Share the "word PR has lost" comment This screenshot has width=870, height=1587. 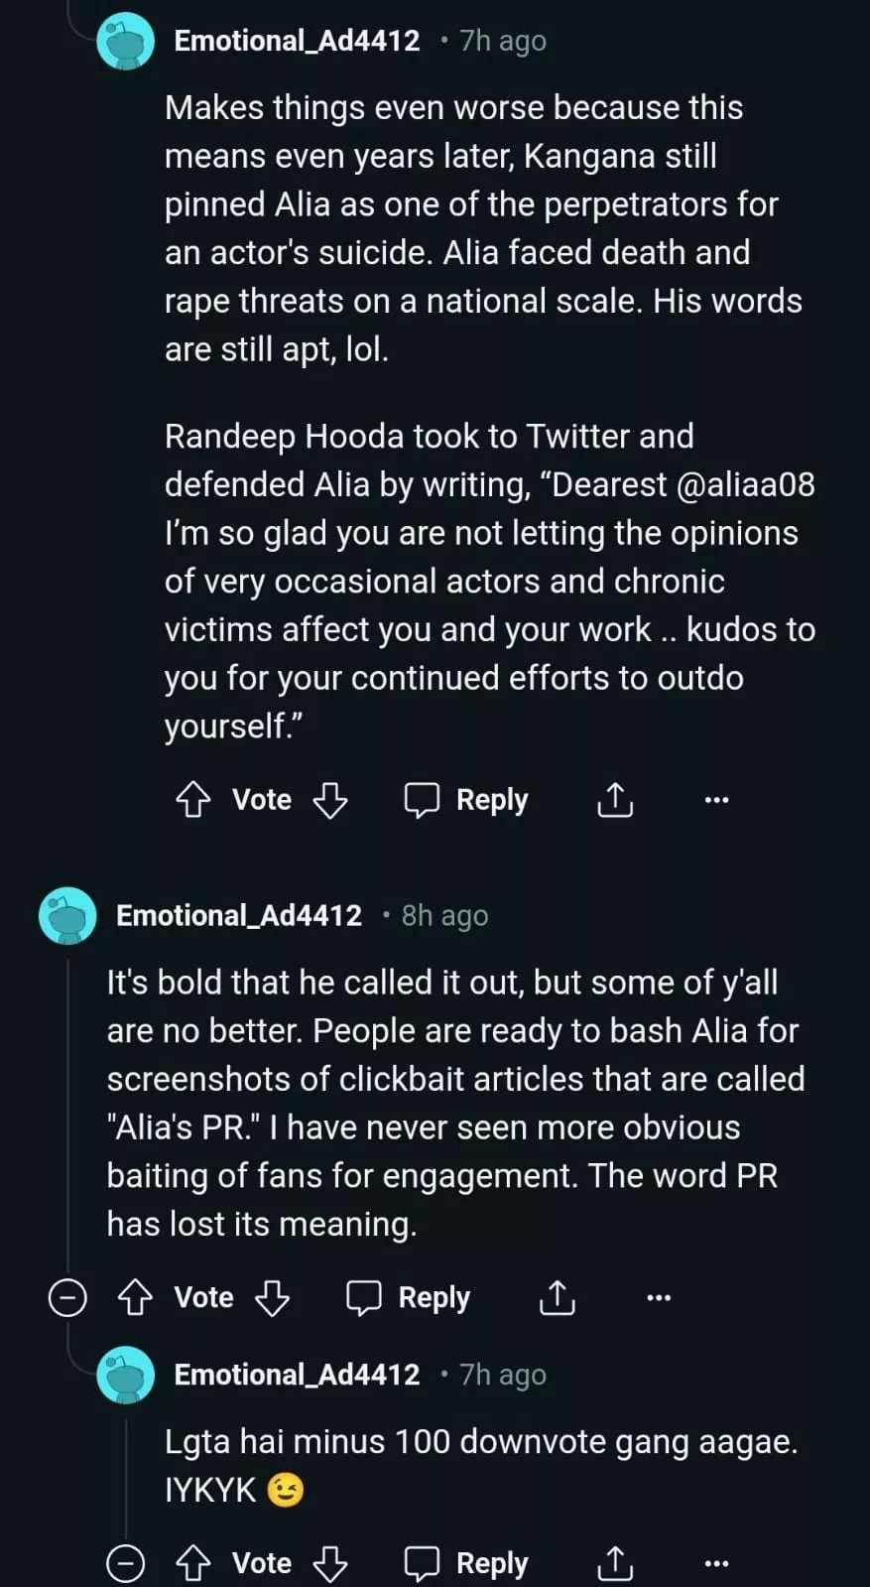[x=558, y=1297]
